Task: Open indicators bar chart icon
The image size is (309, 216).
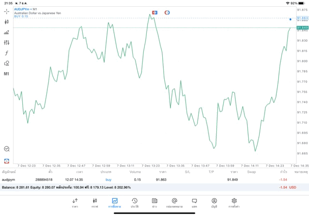Action: coord(6,32)
